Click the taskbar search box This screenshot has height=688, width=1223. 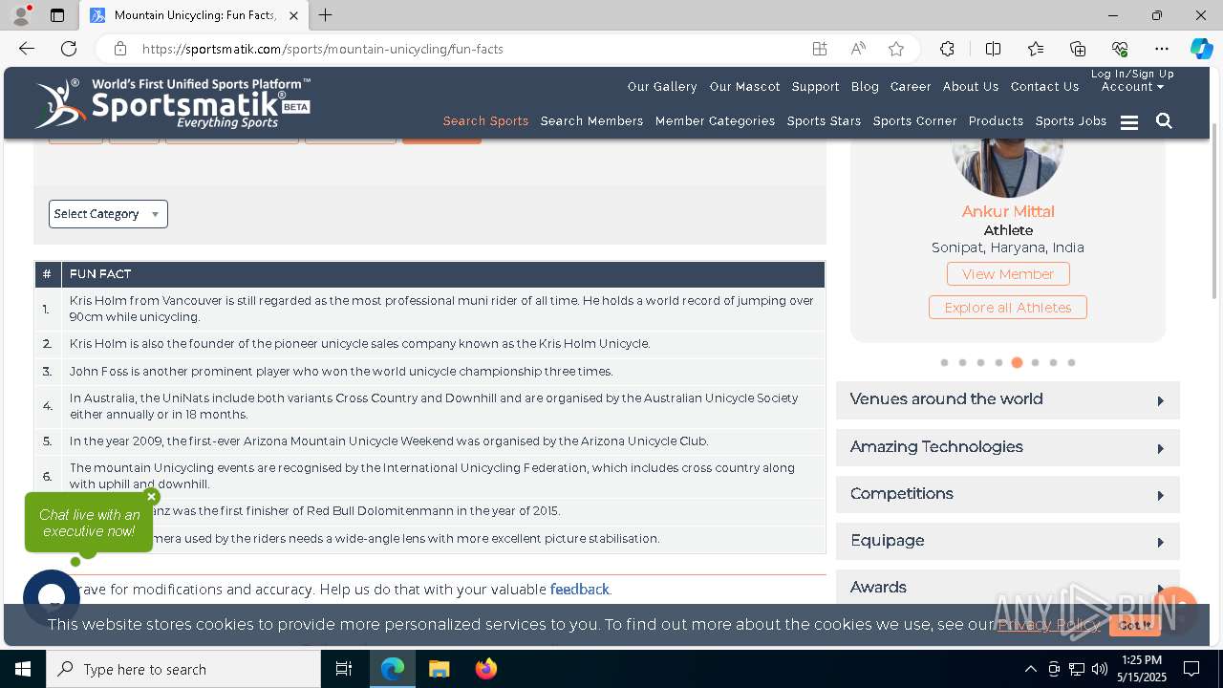click(x=183, y=669)
